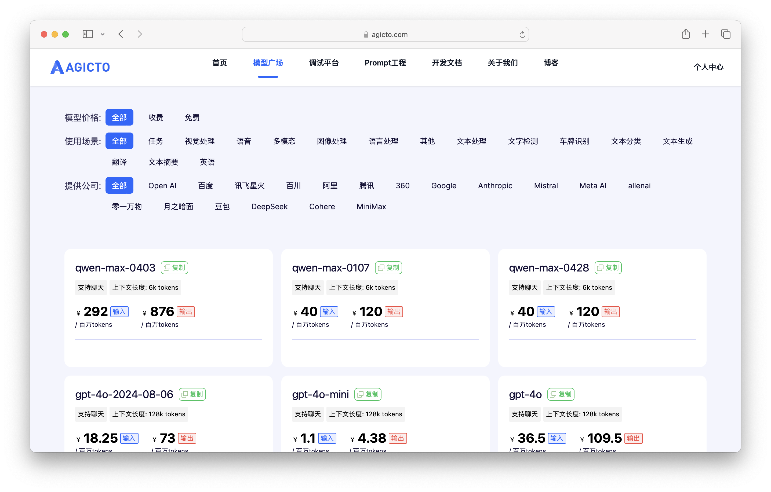Open the gpt-4o model card title
This screenshot has width=771, height=492.
point(525,394)
